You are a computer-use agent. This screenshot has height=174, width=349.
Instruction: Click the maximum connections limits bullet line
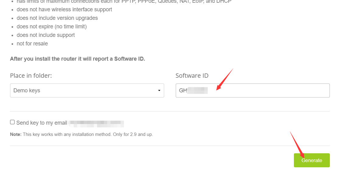pyautogui.click(x=124, y=2)
